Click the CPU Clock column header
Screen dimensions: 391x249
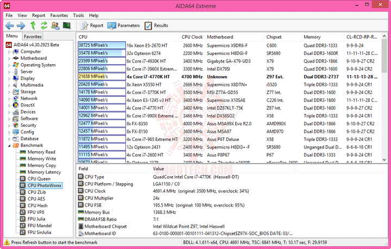tap(192, 37)
